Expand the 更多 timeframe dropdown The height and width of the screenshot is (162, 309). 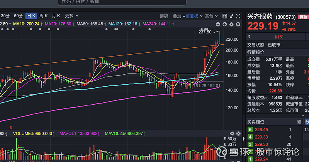71,16
